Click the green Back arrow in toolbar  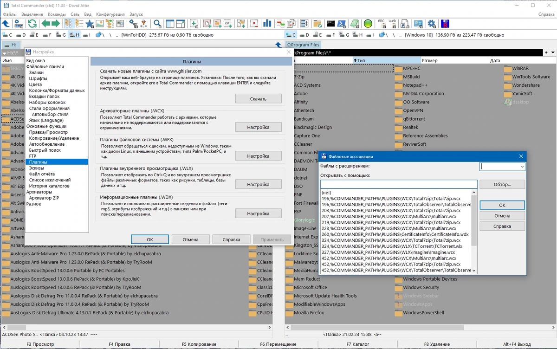click(x=45, y=24)
